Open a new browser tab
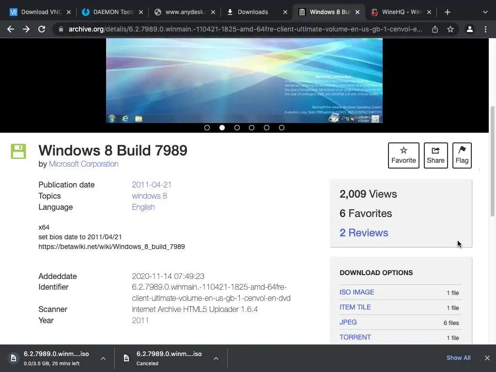The image size is (496, 372). [447, 12]
